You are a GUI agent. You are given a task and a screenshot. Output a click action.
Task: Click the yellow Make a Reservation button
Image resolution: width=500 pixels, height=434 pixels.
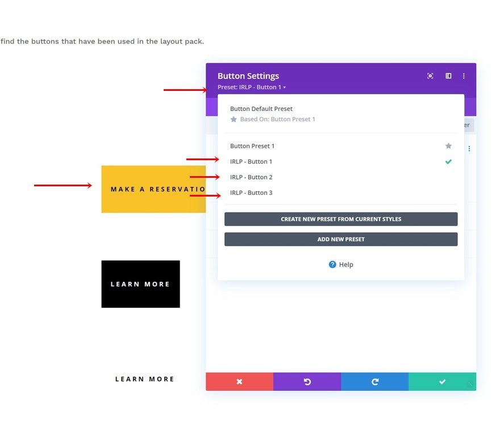(153, 189)
